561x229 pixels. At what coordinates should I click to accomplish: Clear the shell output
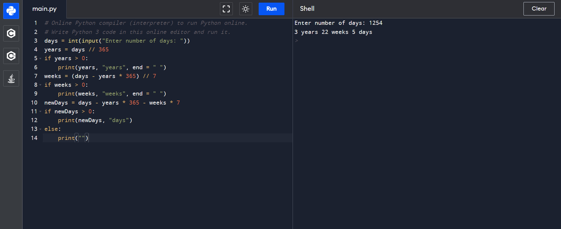[539, 9]
